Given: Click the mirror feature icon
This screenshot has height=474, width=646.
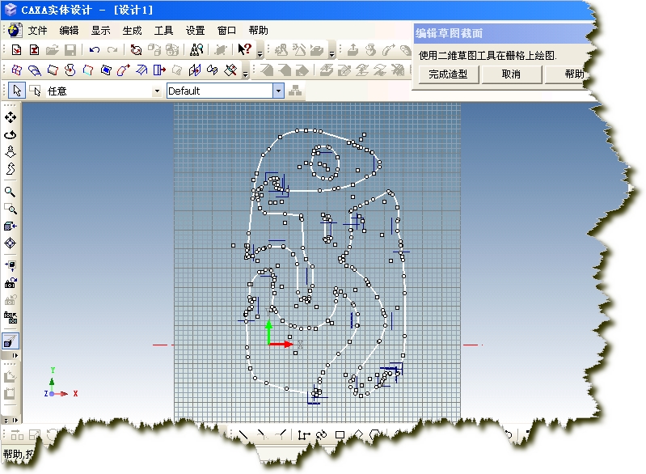Looking at the screenshot, I should 195,70.
